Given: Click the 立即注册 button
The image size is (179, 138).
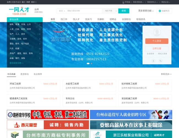Looking at the screenshot, I should pyautogui.click(x=157, y=49).
